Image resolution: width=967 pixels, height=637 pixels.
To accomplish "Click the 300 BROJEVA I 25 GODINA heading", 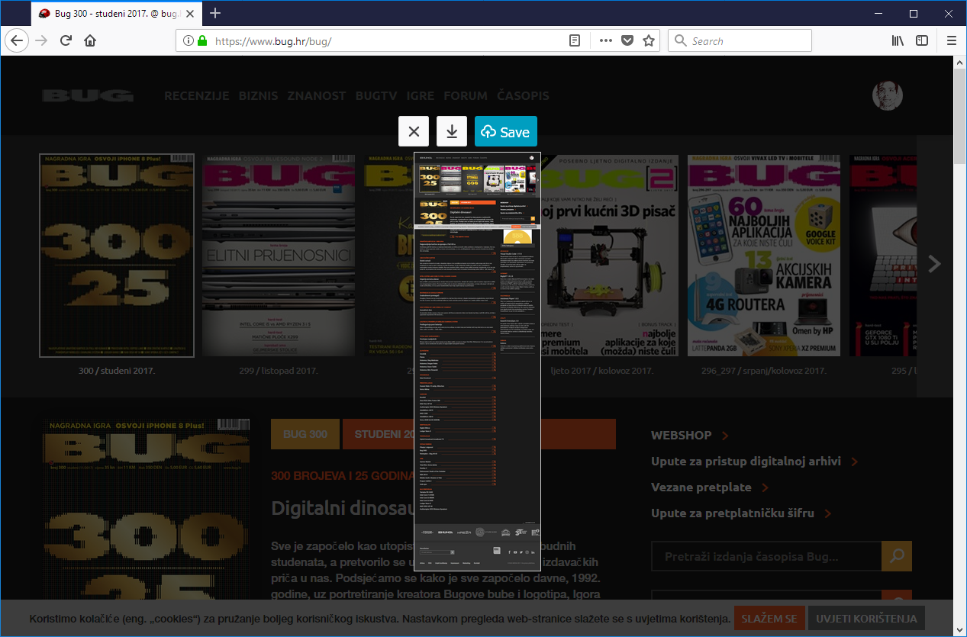I will coord(343,475).
